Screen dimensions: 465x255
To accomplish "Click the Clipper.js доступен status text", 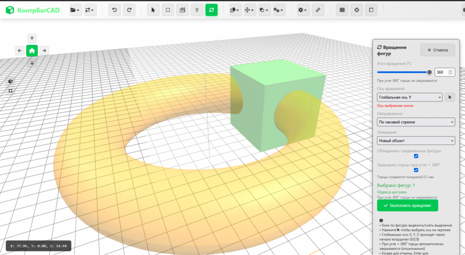I will (392, 192).
